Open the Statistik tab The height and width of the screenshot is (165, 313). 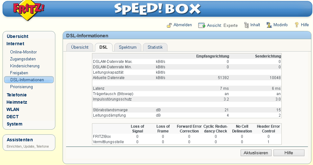(x=155, y=47)
